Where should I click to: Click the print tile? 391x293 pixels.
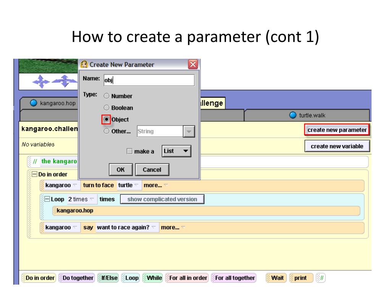click(301, 278)
